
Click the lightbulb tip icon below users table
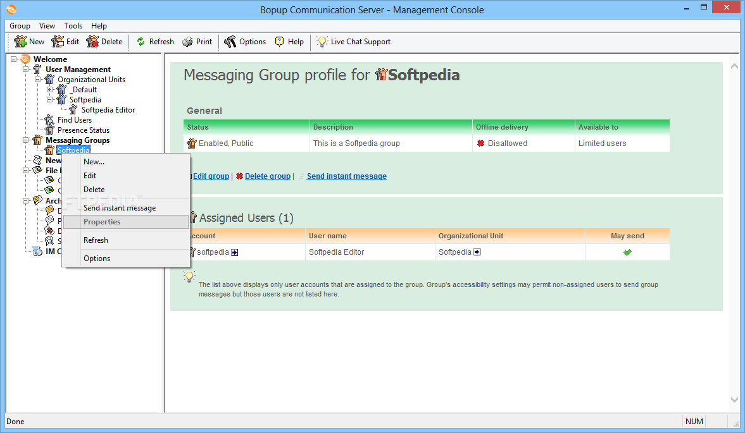189,276
